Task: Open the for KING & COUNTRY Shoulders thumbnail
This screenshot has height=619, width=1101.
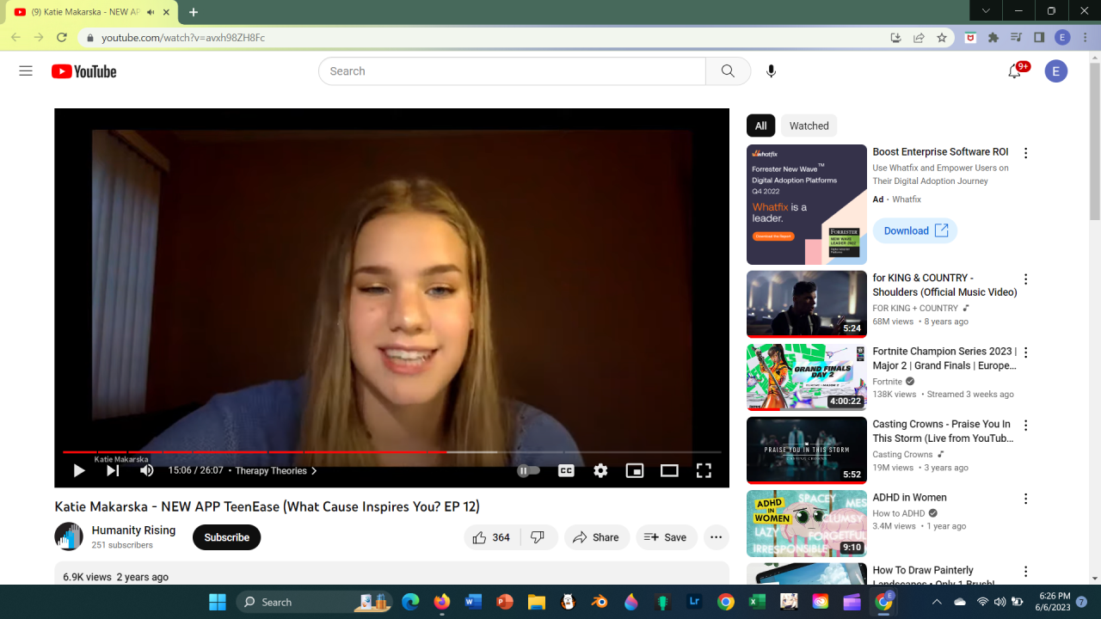Action: pyautogui.click(x=807, y=304)
